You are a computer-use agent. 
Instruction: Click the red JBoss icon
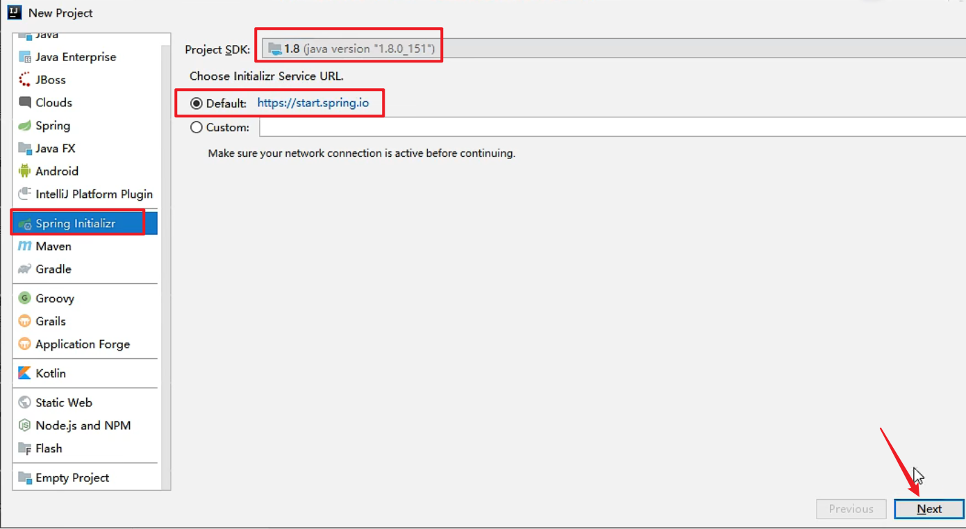(25, 80)
